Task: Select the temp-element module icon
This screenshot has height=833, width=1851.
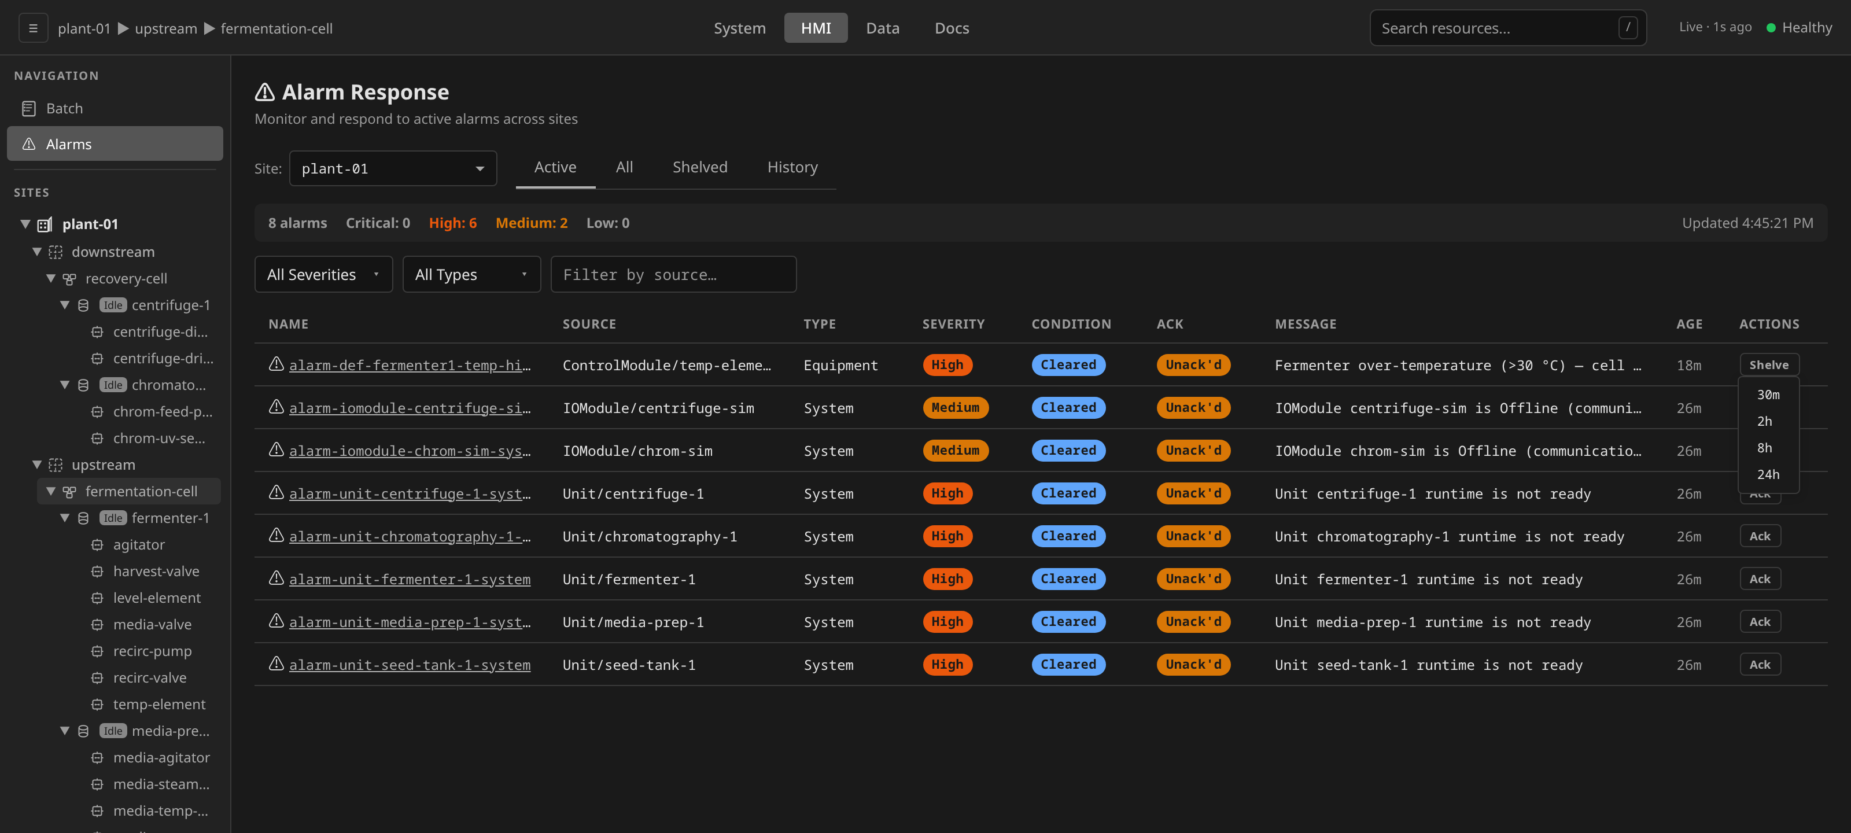Action: 97,703
